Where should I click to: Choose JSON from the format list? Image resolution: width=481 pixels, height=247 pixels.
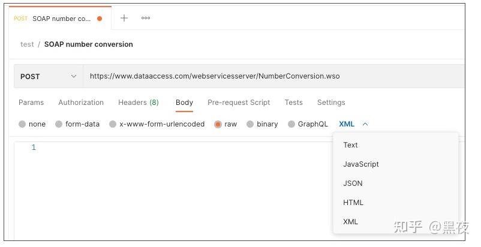point(353,183)
